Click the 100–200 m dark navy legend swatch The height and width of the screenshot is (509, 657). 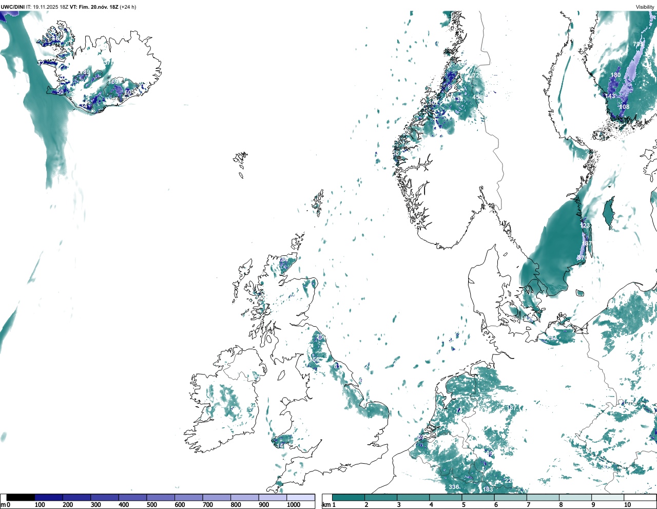coord(49,497)
